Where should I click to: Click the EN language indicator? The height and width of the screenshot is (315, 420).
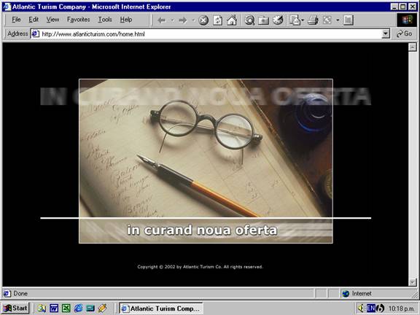(370, 308)
